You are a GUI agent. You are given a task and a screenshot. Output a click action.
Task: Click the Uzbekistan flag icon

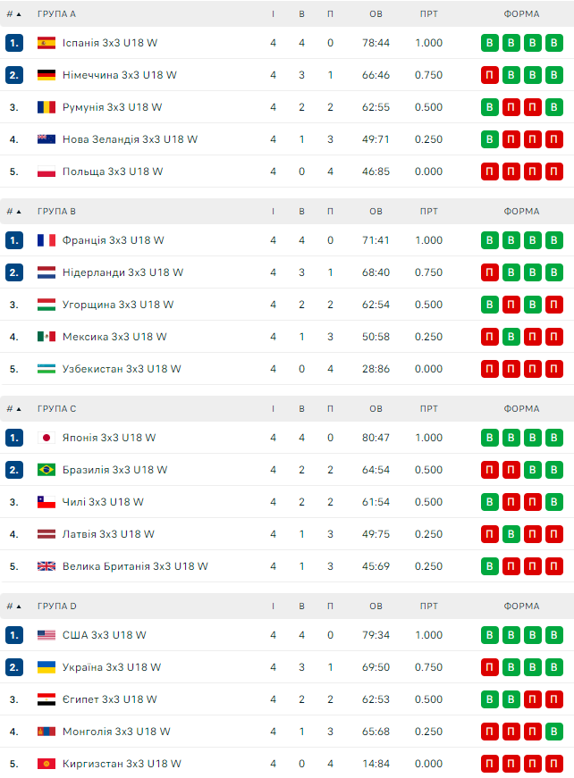[46, 369]
